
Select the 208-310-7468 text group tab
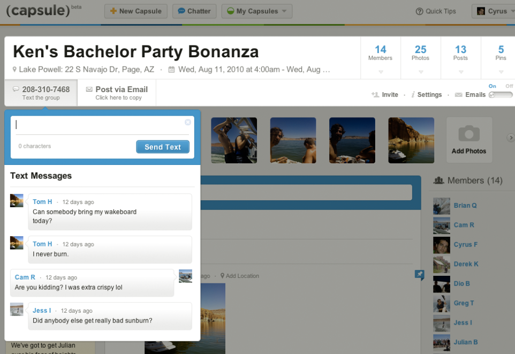tap(41, 93)
